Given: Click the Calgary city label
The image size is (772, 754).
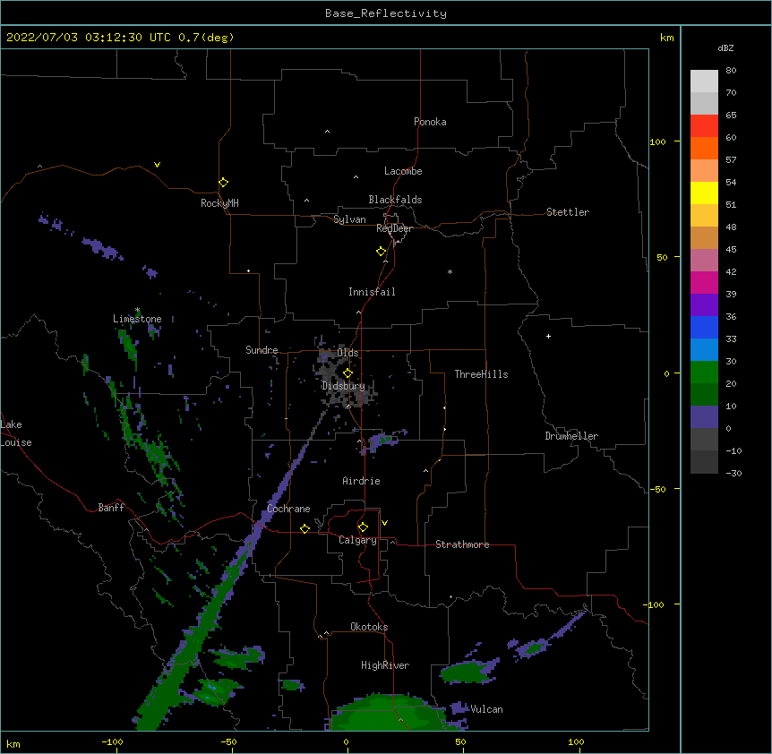Looking at the screenshot, I should (x=357, y=540).
